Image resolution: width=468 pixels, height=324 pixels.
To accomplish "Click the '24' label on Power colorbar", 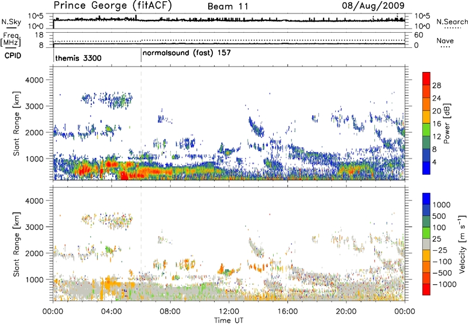I will [436, 98].
